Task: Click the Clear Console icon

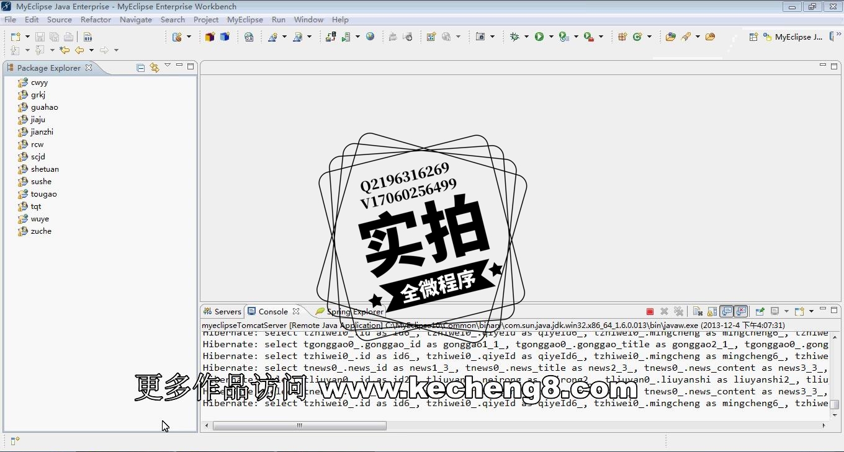Action: click(x=698, y=311)
